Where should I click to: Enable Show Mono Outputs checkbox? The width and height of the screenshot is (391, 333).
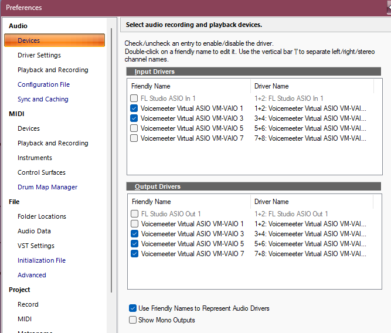coord(133,320)
